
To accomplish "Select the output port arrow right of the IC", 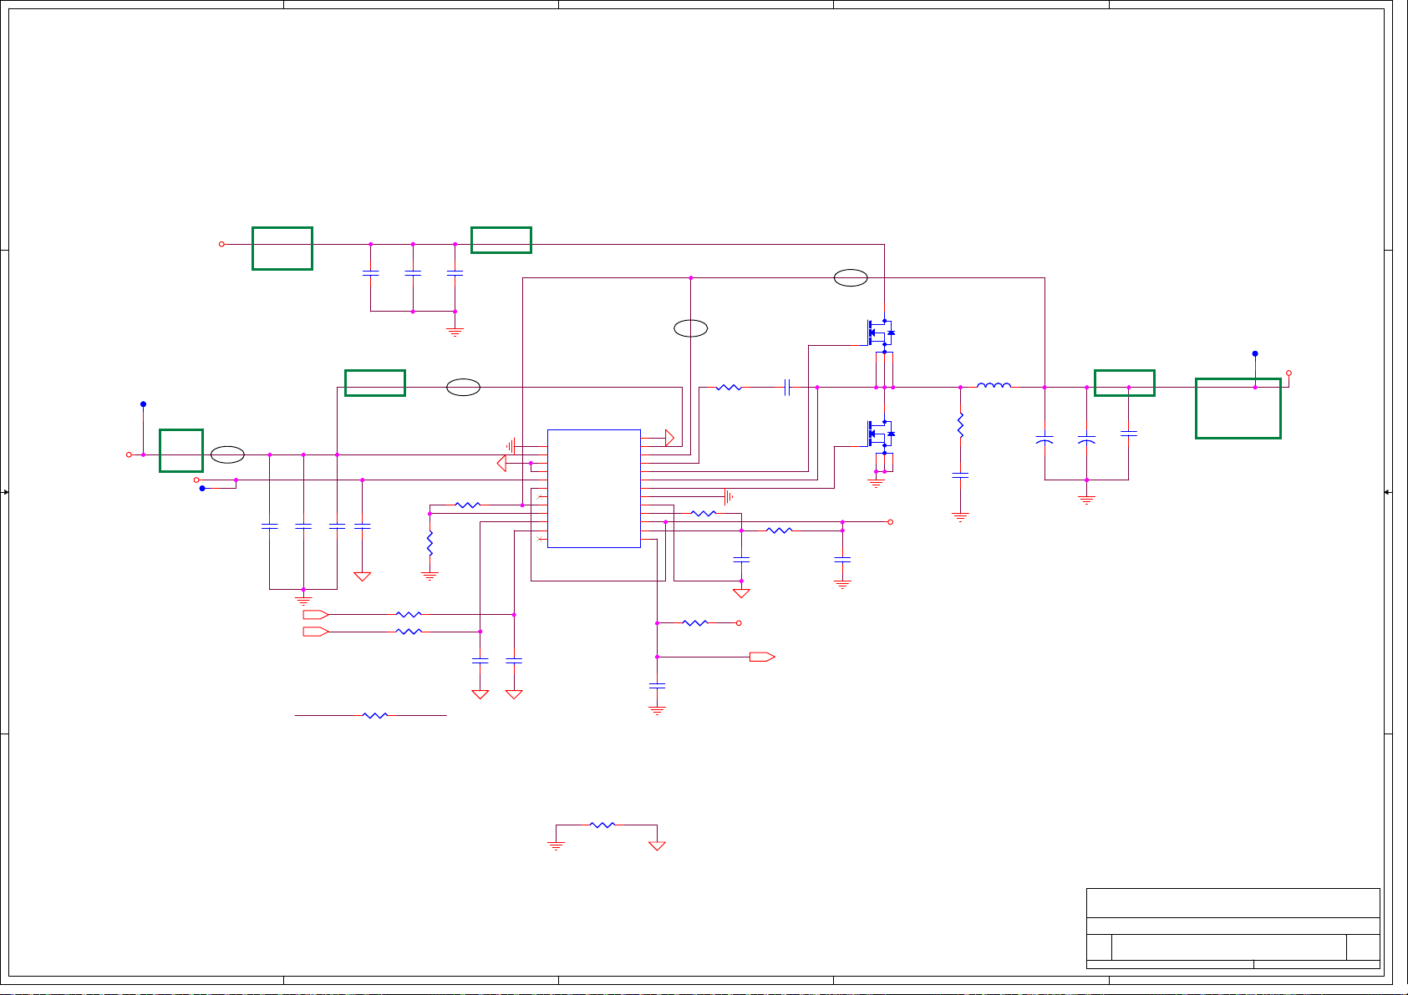I will click(x=762, y=657).
